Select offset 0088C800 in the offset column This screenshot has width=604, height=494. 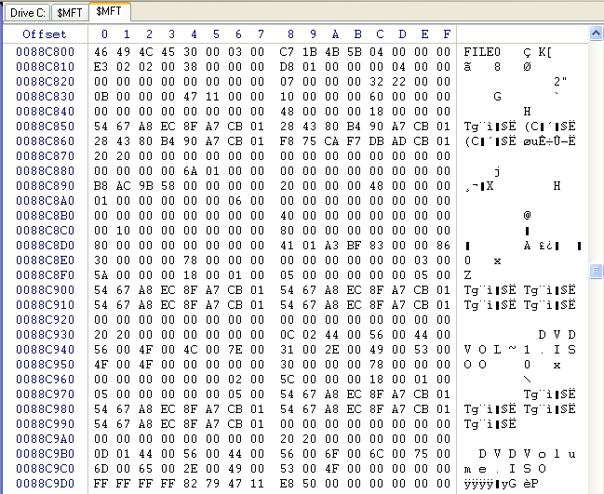[45, 52]
